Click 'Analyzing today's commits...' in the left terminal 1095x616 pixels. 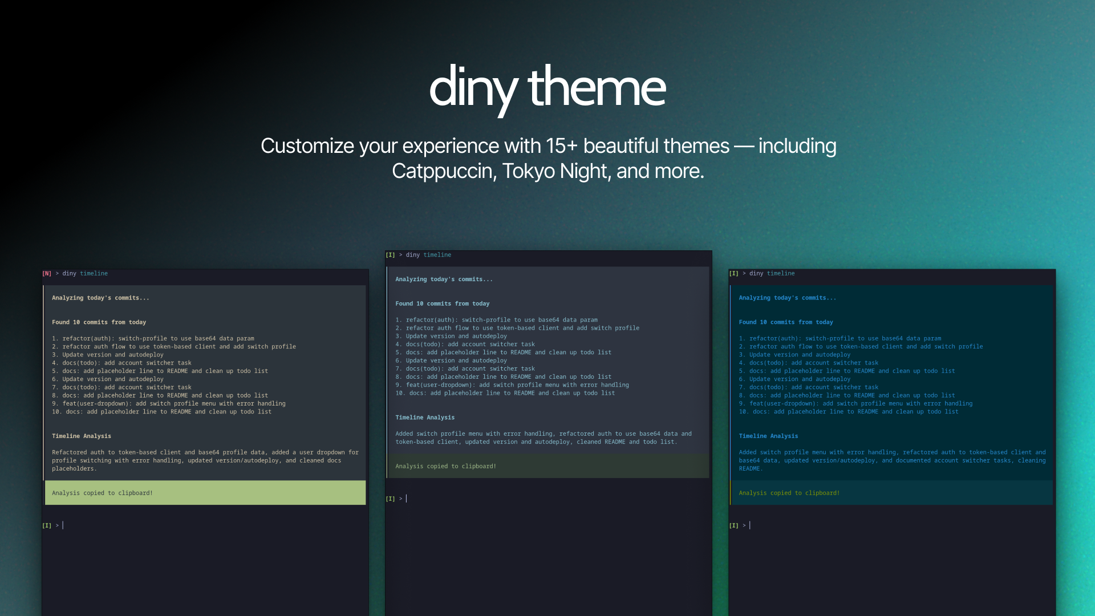pyautogui.click(x=100, y=297)
